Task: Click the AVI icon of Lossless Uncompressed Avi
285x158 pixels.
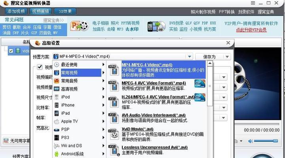Action: click(114, 150)
